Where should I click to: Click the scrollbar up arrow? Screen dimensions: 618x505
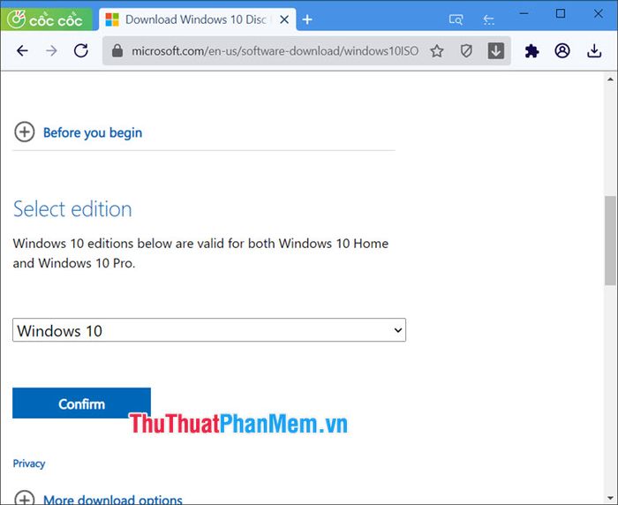pyautogui.click(x=610, y=79)
